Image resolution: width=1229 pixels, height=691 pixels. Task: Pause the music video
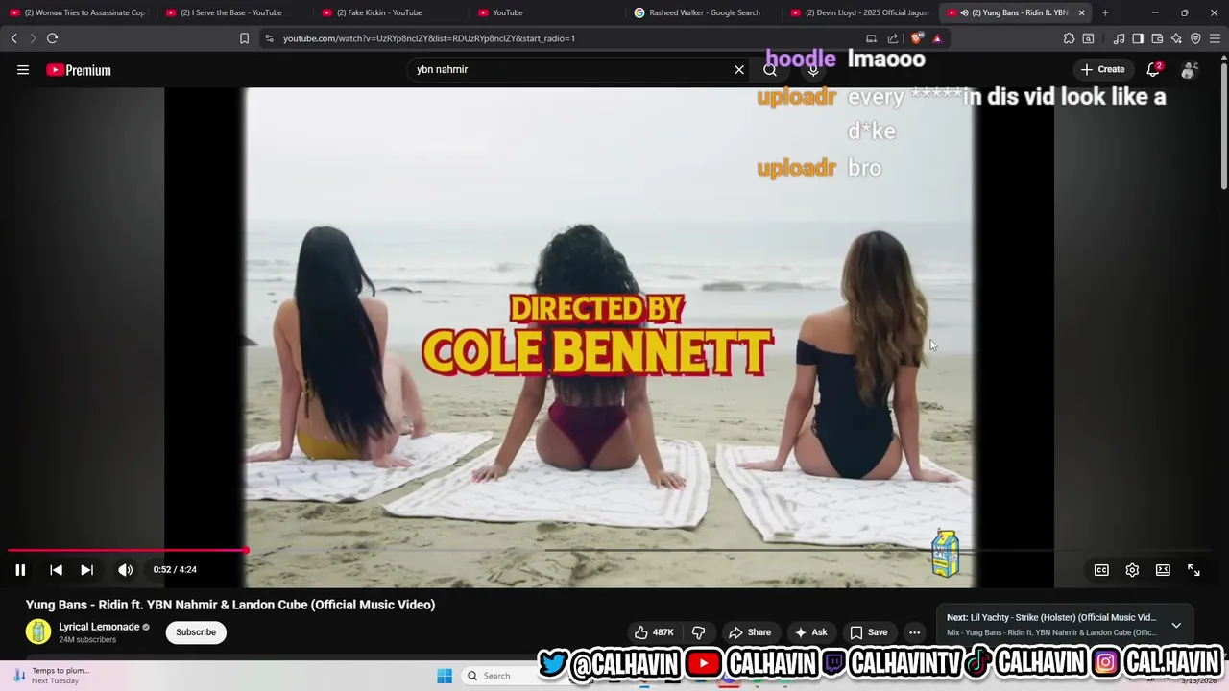point(20,570)
